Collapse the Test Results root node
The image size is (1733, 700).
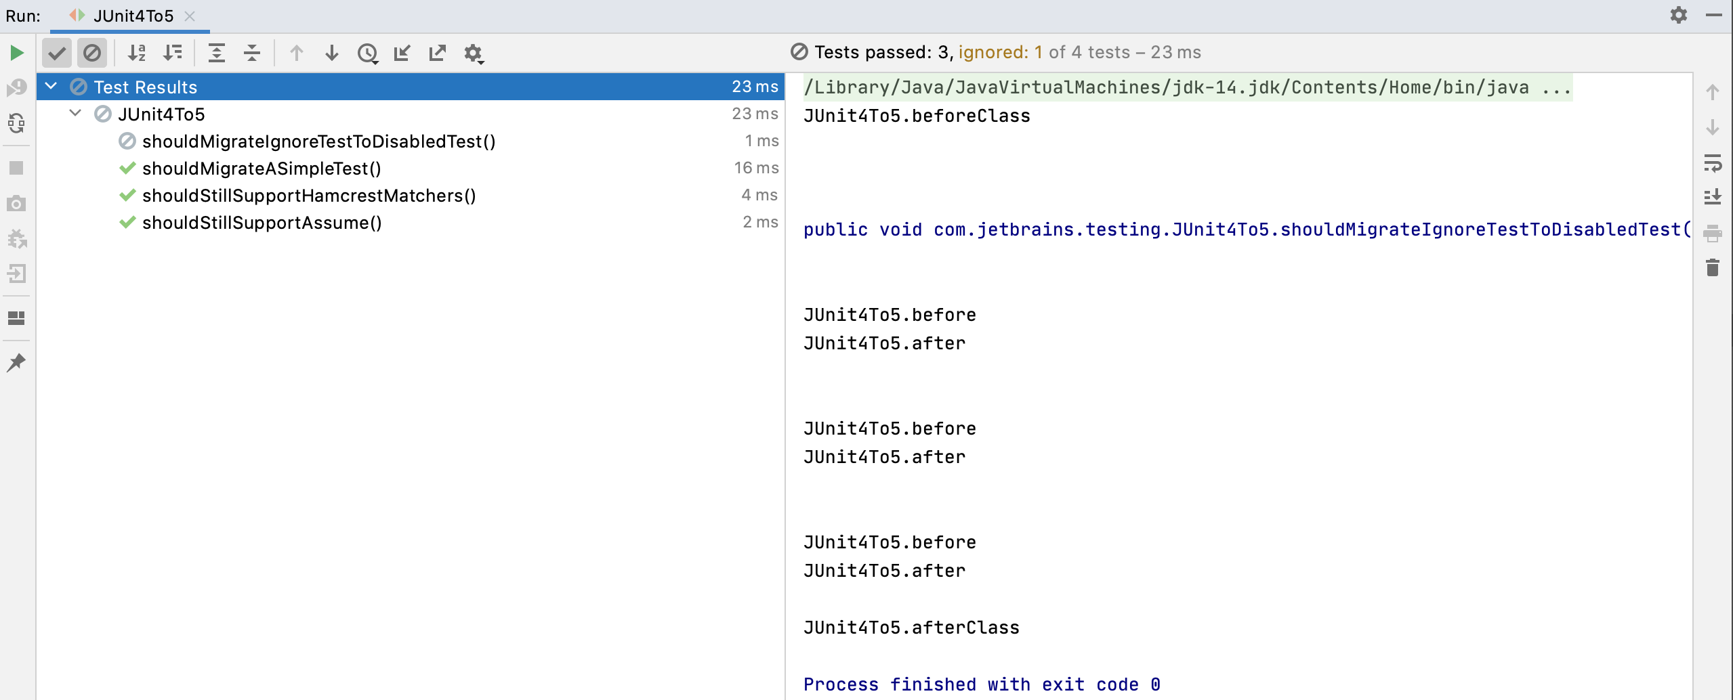pos(50,86)
